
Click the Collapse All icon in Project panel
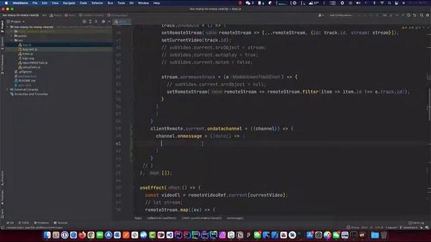[x=96, y=22]
